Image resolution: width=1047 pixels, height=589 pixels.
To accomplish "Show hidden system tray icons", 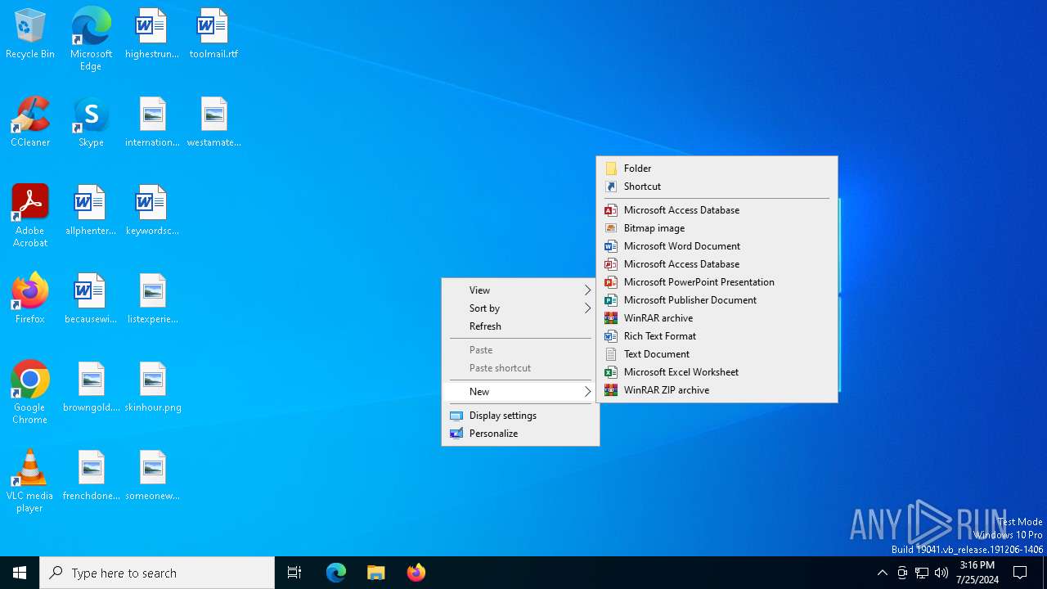I will [x=882, y=573].
